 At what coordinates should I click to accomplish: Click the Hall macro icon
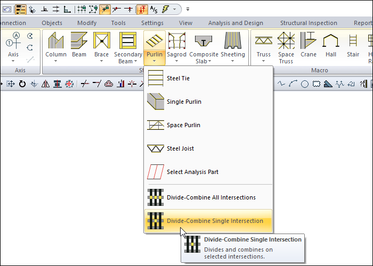[x=331, y=40]
